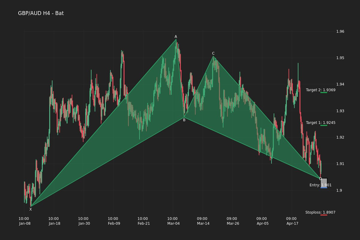Select the Target 2: 1.9369 label

(321, 90)
